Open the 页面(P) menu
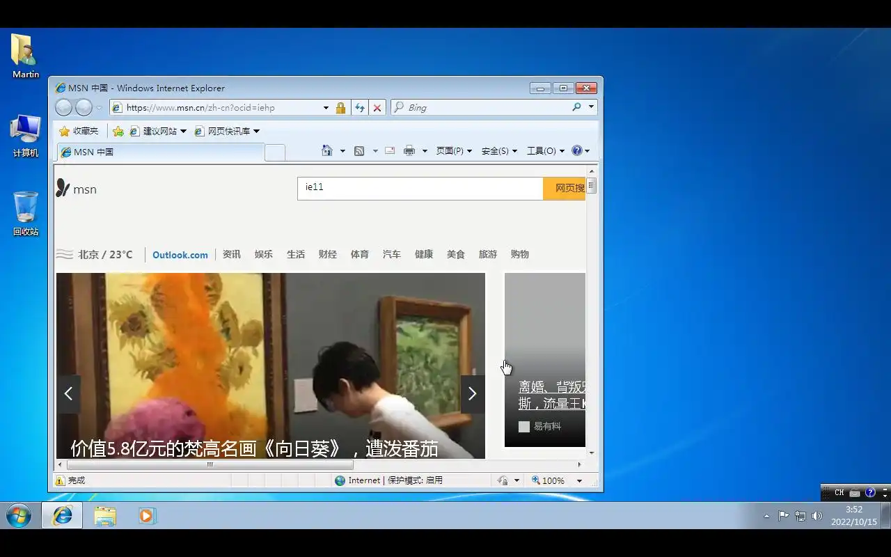Image resolution: width=891 pixels, height=557 pixels. 454,150
